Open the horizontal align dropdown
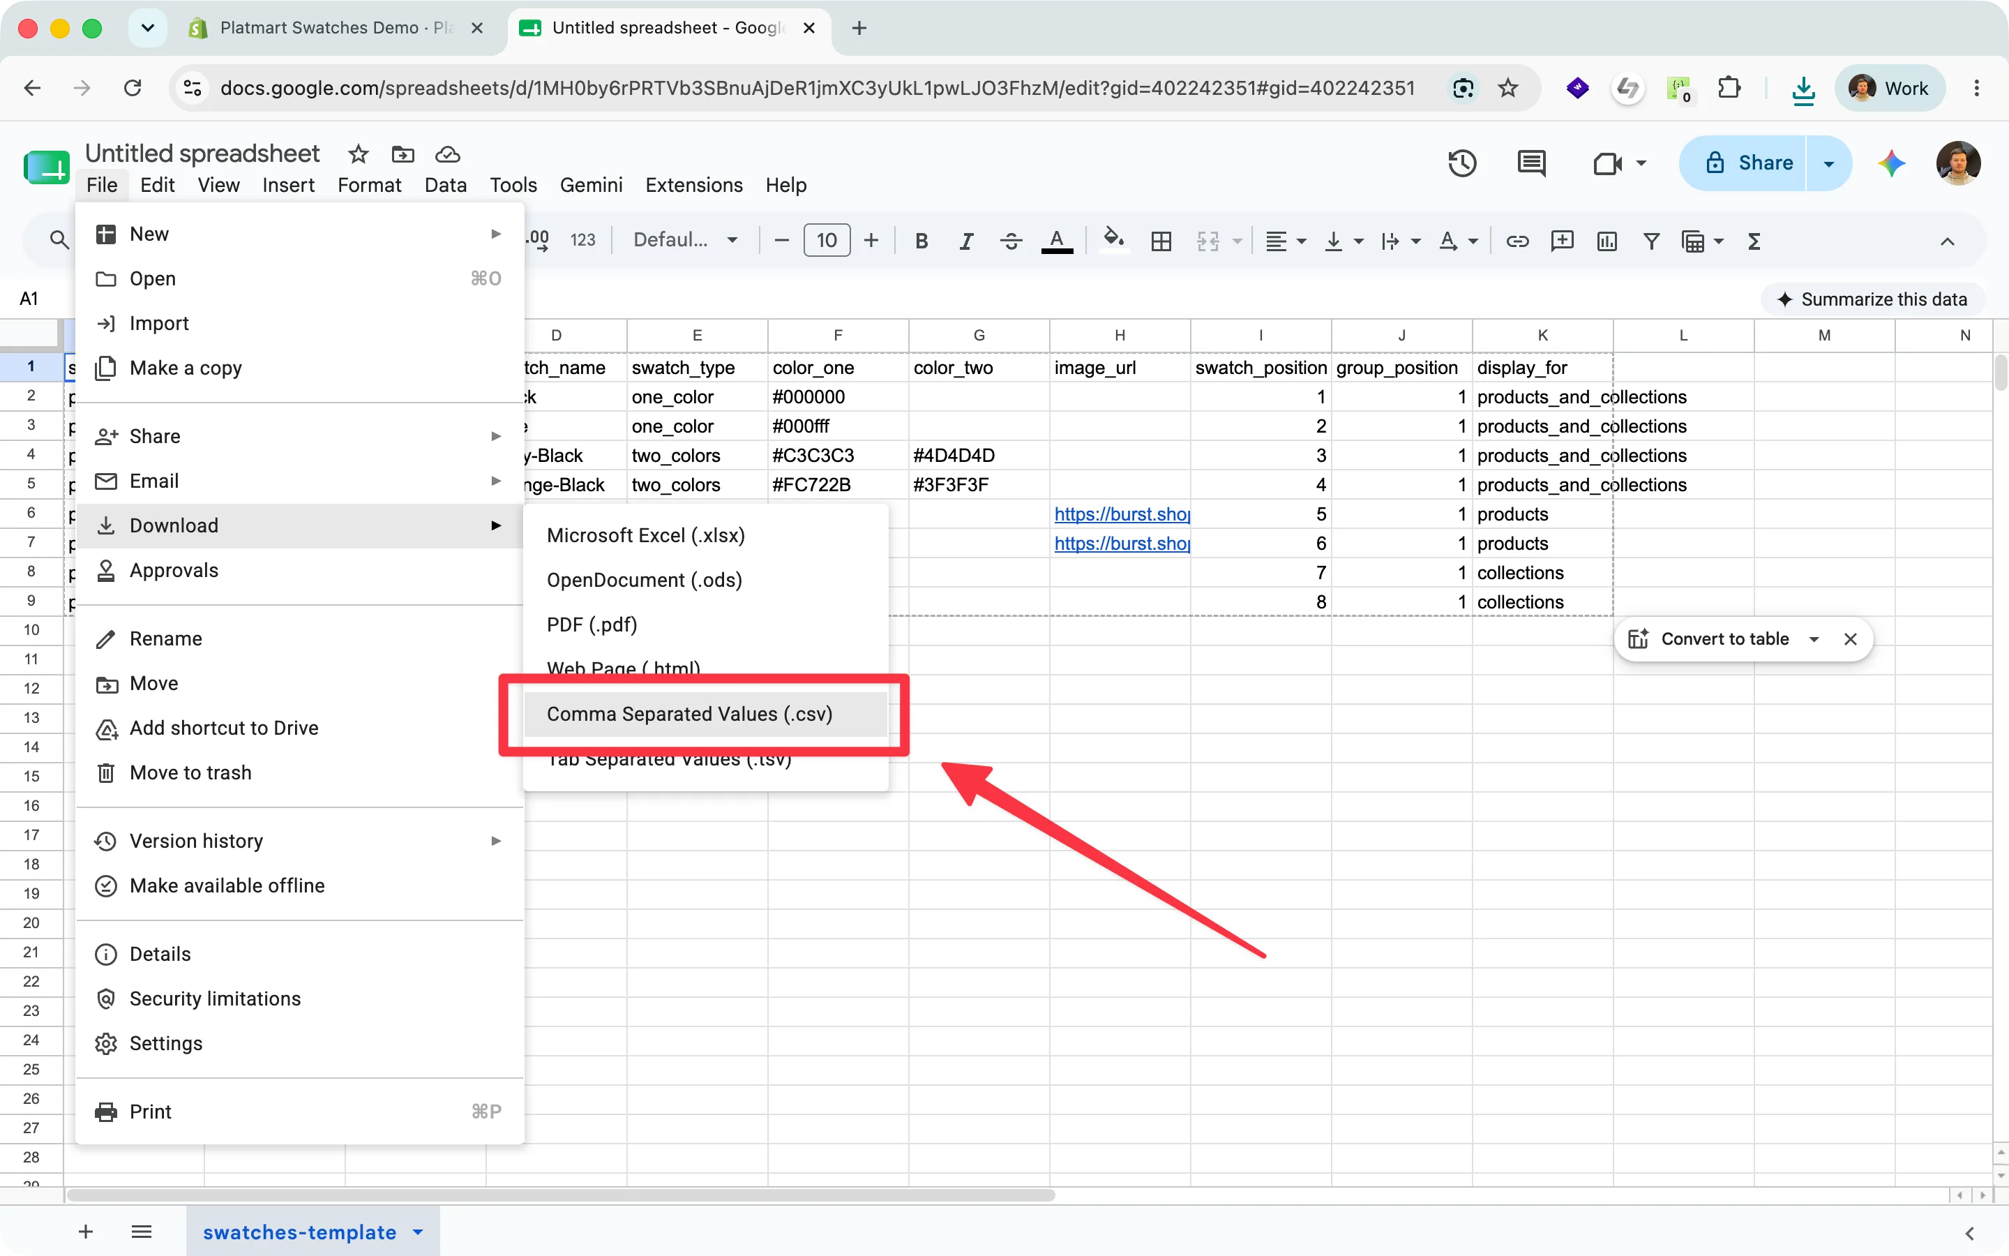Screen dimensions: 2009x1256 pos(1285,241)
